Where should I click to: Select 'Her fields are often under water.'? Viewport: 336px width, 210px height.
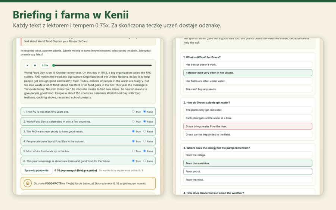coord(248,81)
